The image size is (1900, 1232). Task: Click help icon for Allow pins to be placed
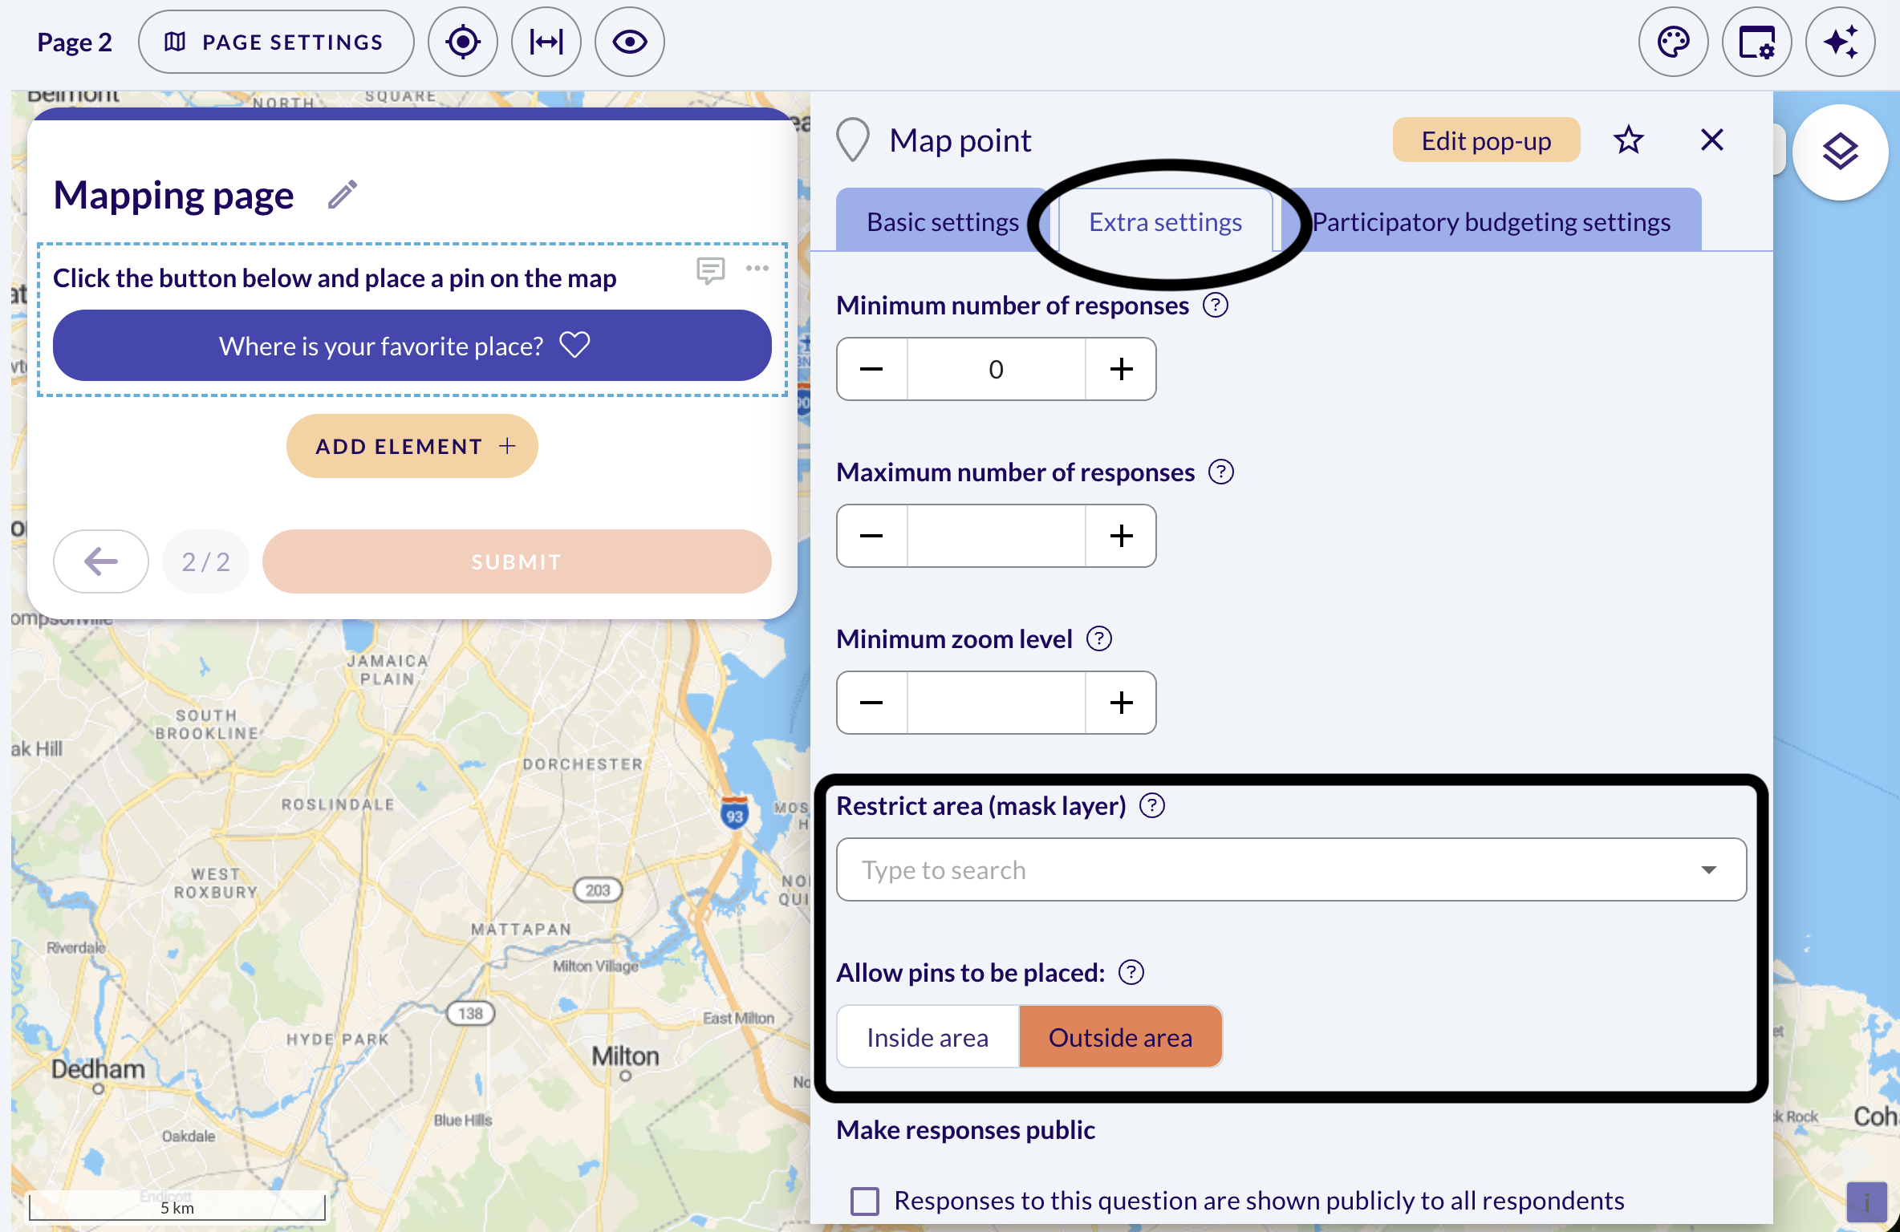[x=1131, y=973]
